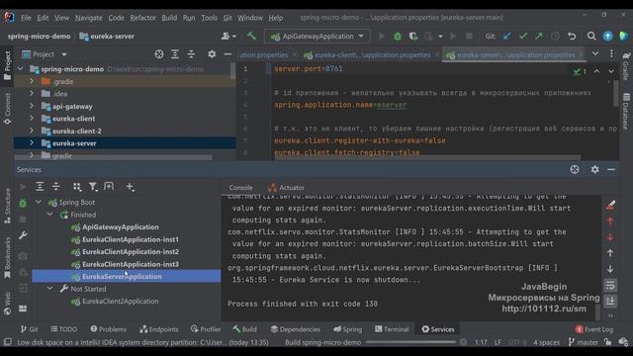Open the Git menu
The image size is (633, 356).
point(227,18)
